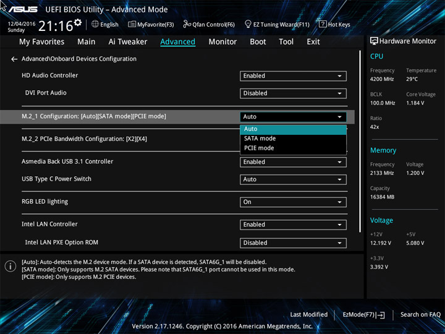
Task: Select the DVI Port Audio label
Action: click(46, 93)
